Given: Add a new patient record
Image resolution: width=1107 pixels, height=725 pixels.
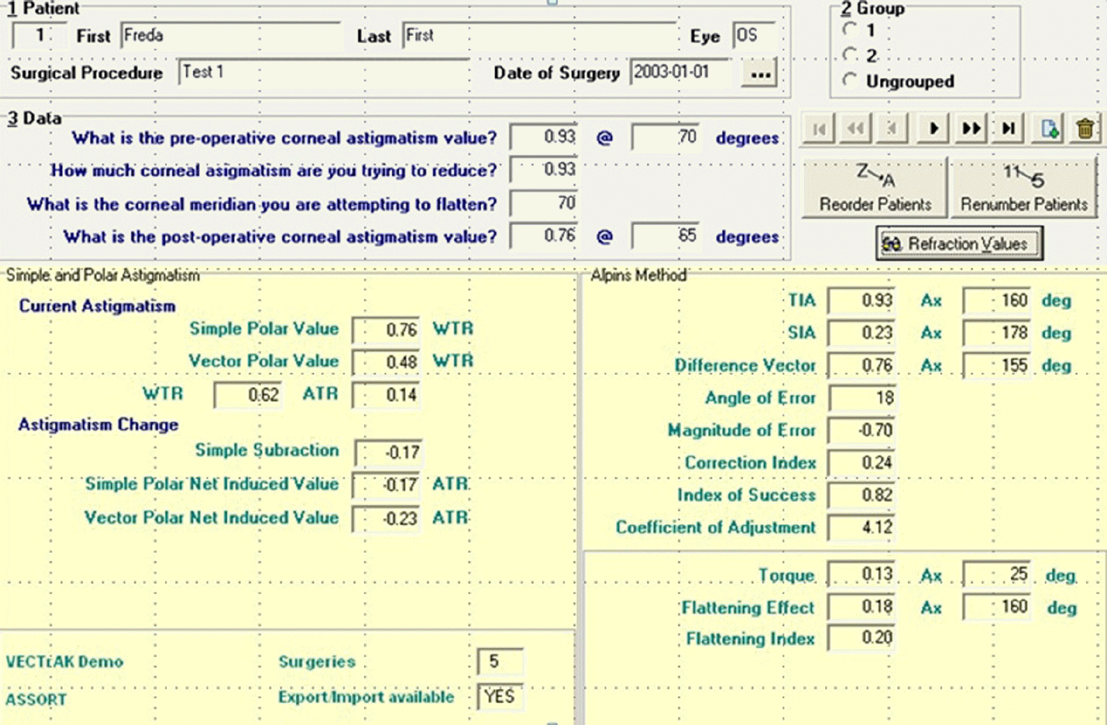Looking at the screenshot, I should click(1048, 128).
